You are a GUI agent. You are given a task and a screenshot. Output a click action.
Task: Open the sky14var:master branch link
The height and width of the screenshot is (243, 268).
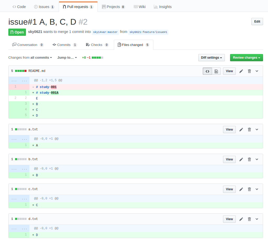(105, 32)
